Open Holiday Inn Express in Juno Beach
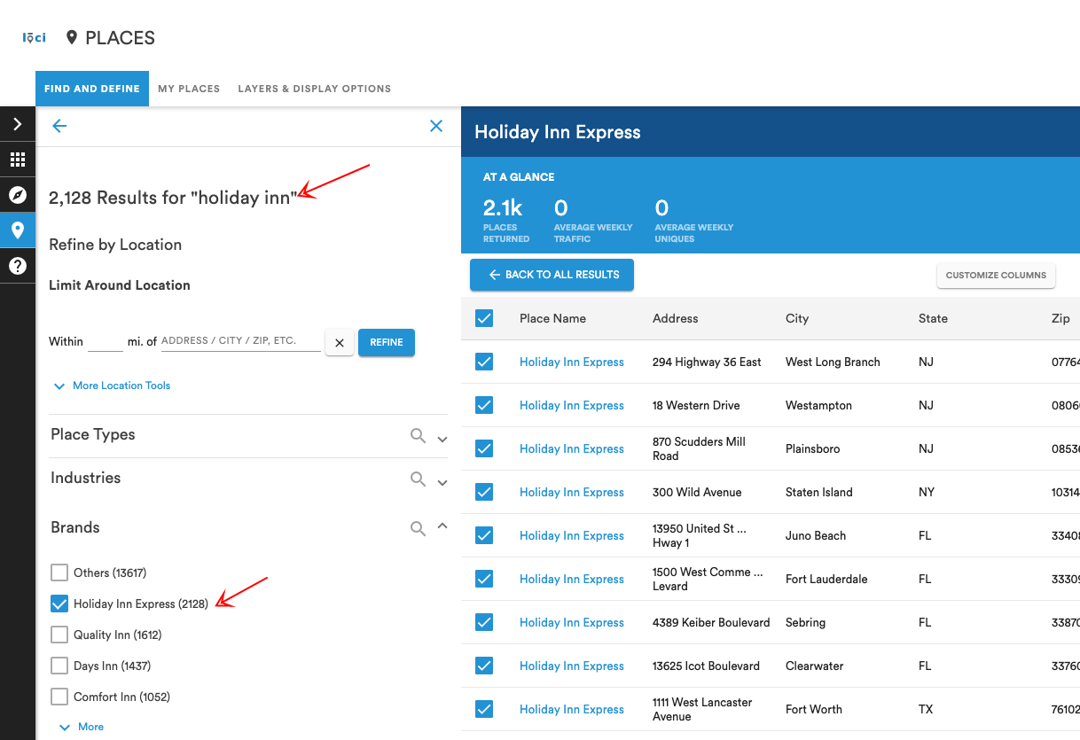 pos(572,535)
